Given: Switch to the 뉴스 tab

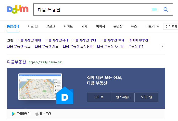Looking at the screenshot, I should pos(134,26).
